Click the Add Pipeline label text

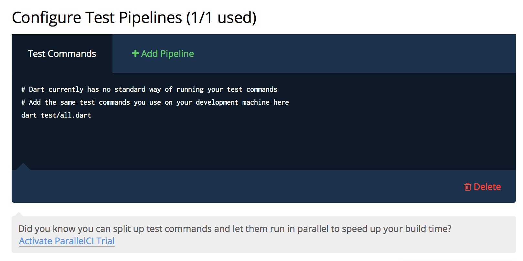[167, 53]
